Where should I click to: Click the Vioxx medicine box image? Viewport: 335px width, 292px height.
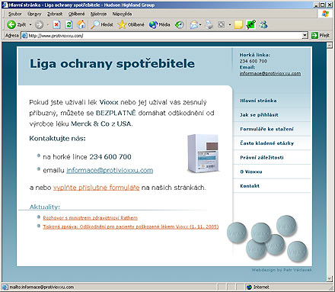point(203,153)
